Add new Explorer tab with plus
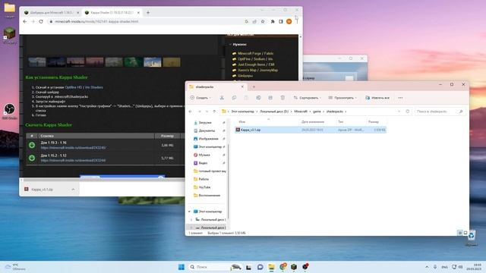The width and height of the screenshot is (486, 273). 254,87
